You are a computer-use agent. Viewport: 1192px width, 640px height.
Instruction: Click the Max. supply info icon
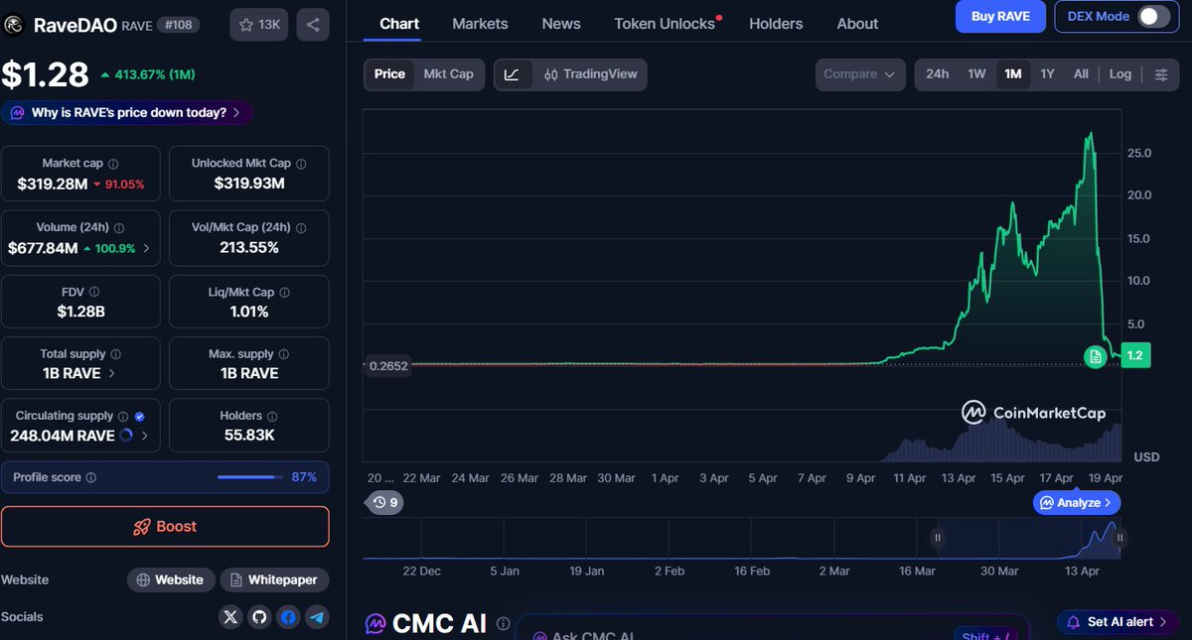click(x=284, y=354)
